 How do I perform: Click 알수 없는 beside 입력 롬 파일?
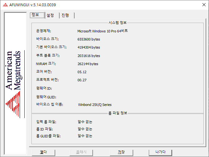point(85,122)
